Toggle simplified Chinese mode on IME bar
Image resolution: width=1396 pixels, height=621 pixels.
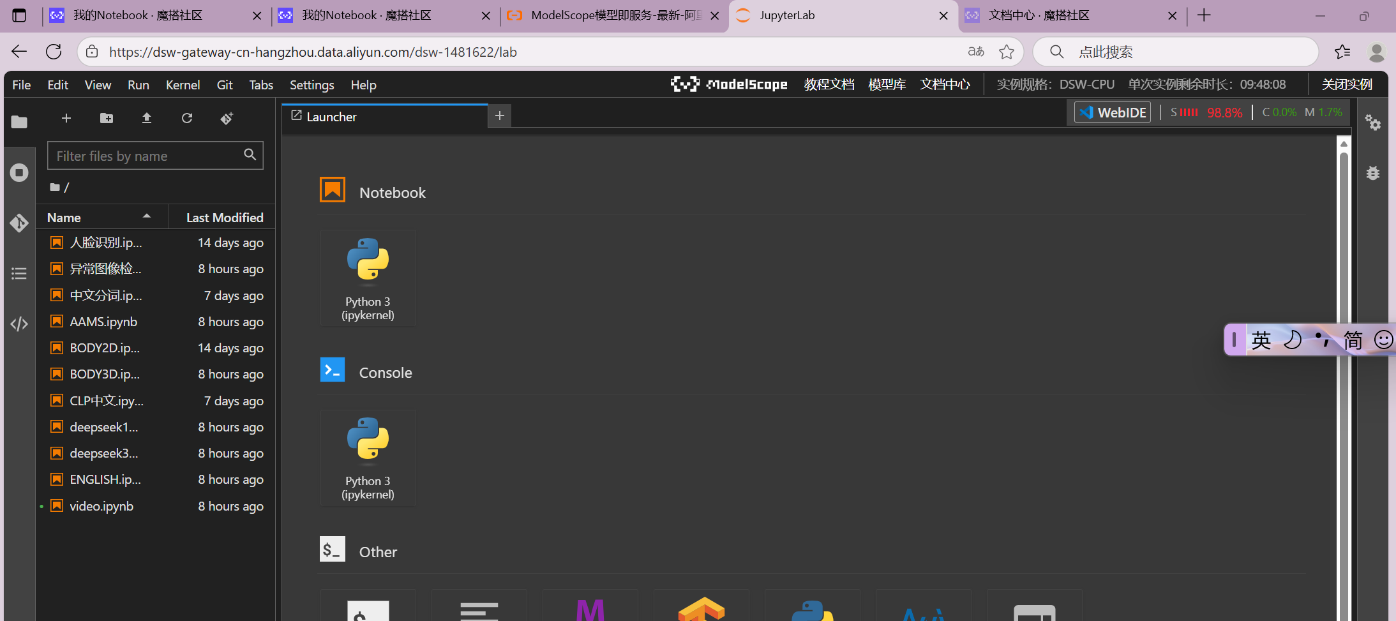tap(1353, 340)
